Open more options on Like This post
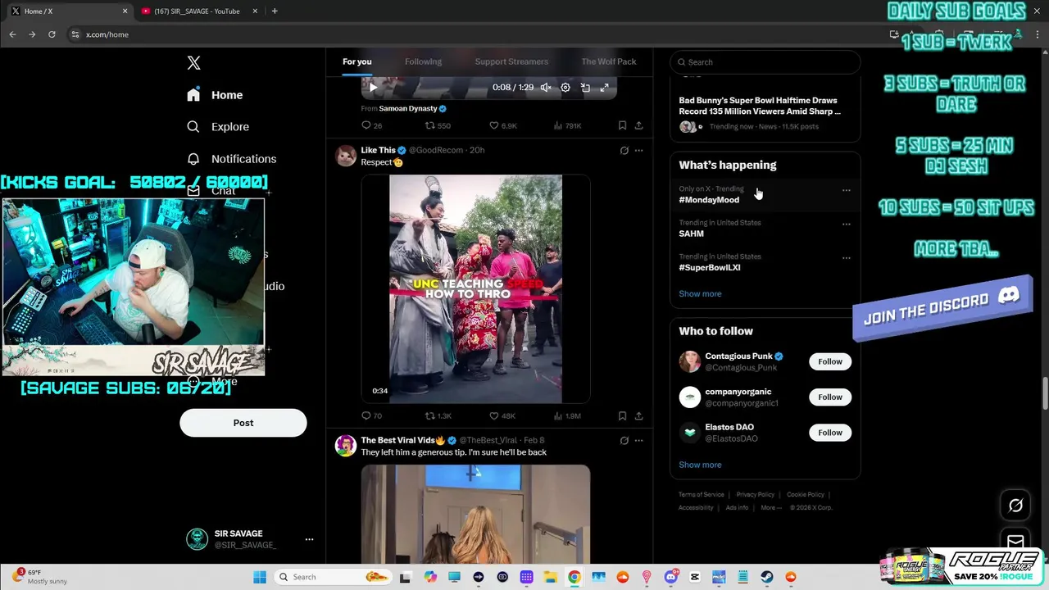Screen dimensions: 1049x590 [x=638, y=151]
